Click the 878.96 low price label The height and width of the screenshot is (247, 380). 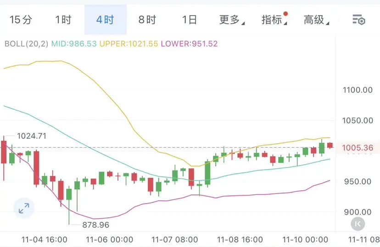pyautogui.click(x=96, y=225)
